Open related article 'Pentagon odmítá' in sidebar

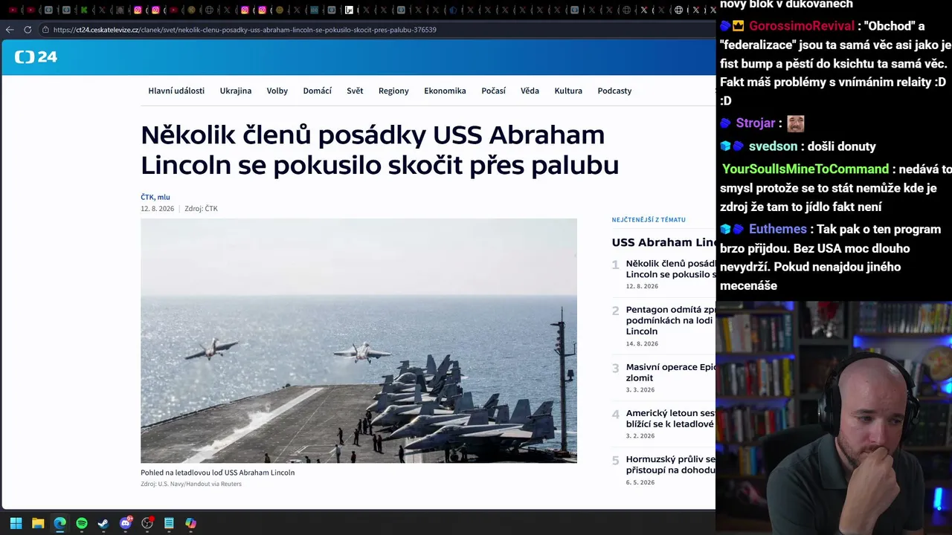(x=670, y=320)
